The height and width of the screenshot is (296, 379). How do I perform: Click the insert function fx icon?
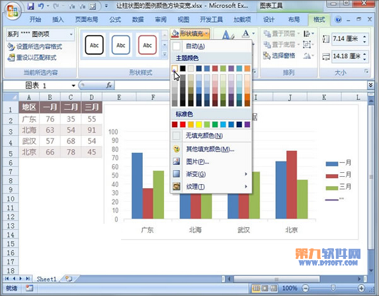coord(109,85)
